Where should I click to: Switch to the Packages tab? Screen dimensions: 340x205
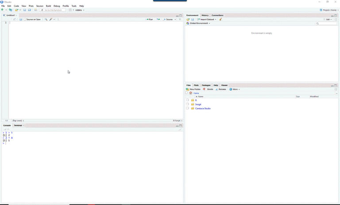pyautogui.click(x=206, y=85)
